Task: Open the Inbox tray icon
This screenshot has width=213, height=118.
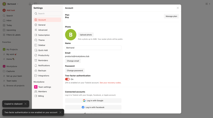Action: pos(4,21)
